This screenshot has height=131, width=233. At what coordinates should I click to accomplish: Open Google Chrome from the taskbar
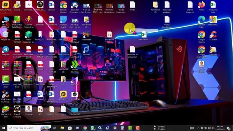coord(85,128)
